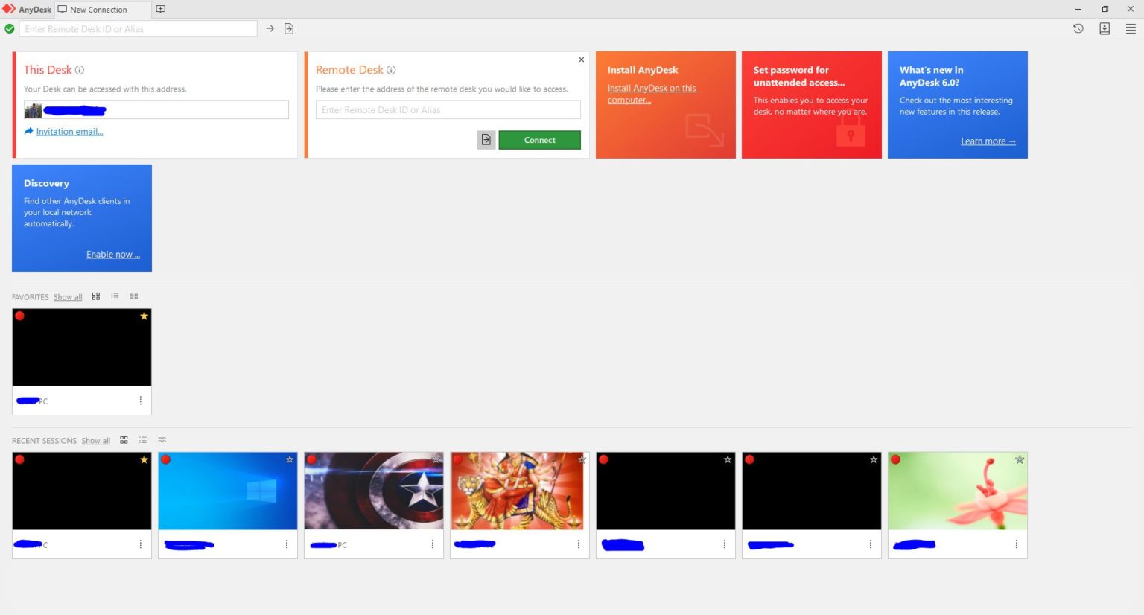This screenshot has height=615, width=1144.
Task: Star the pink flower session as favorite
Action: (x=1020, y=459)
